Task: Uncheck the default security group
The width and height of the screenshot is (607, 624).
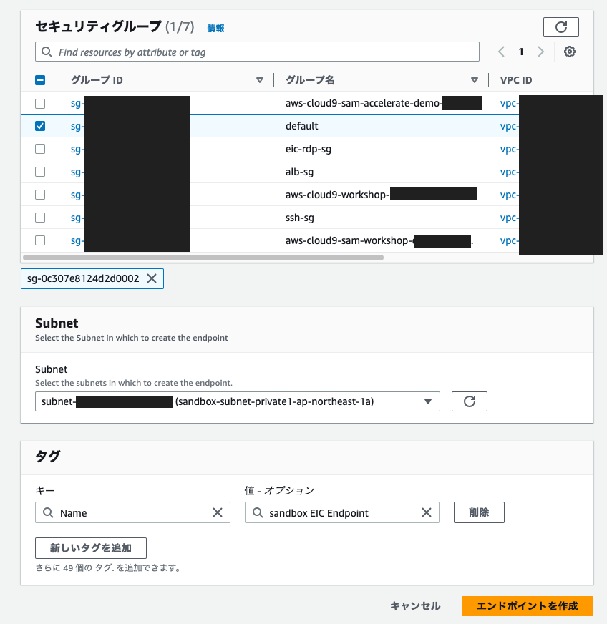Action: [x=40, y=126]
